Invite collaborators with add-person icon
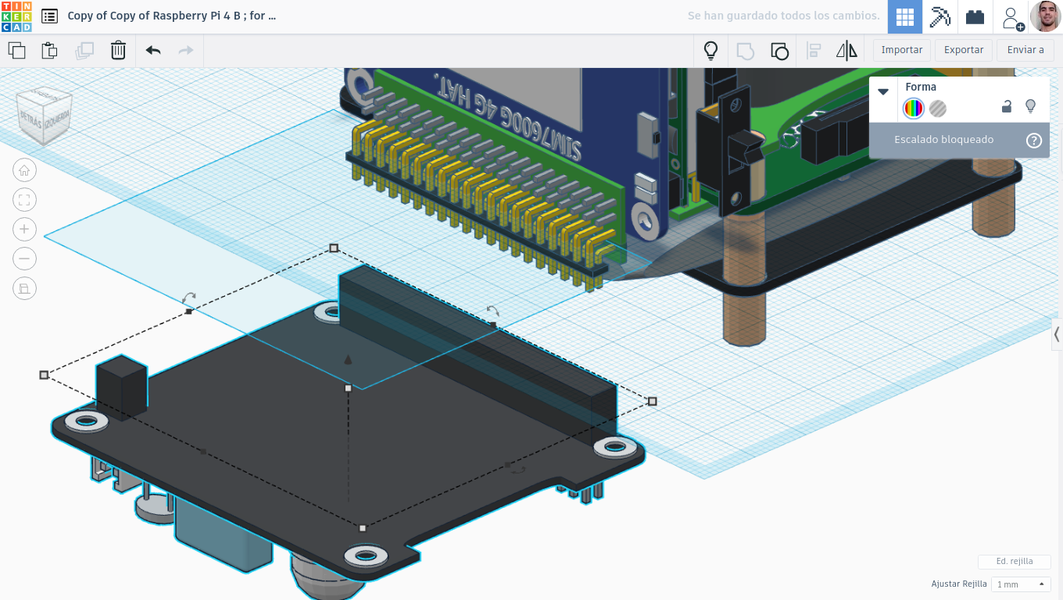The image size is (1063, 600). [1013, 17]
